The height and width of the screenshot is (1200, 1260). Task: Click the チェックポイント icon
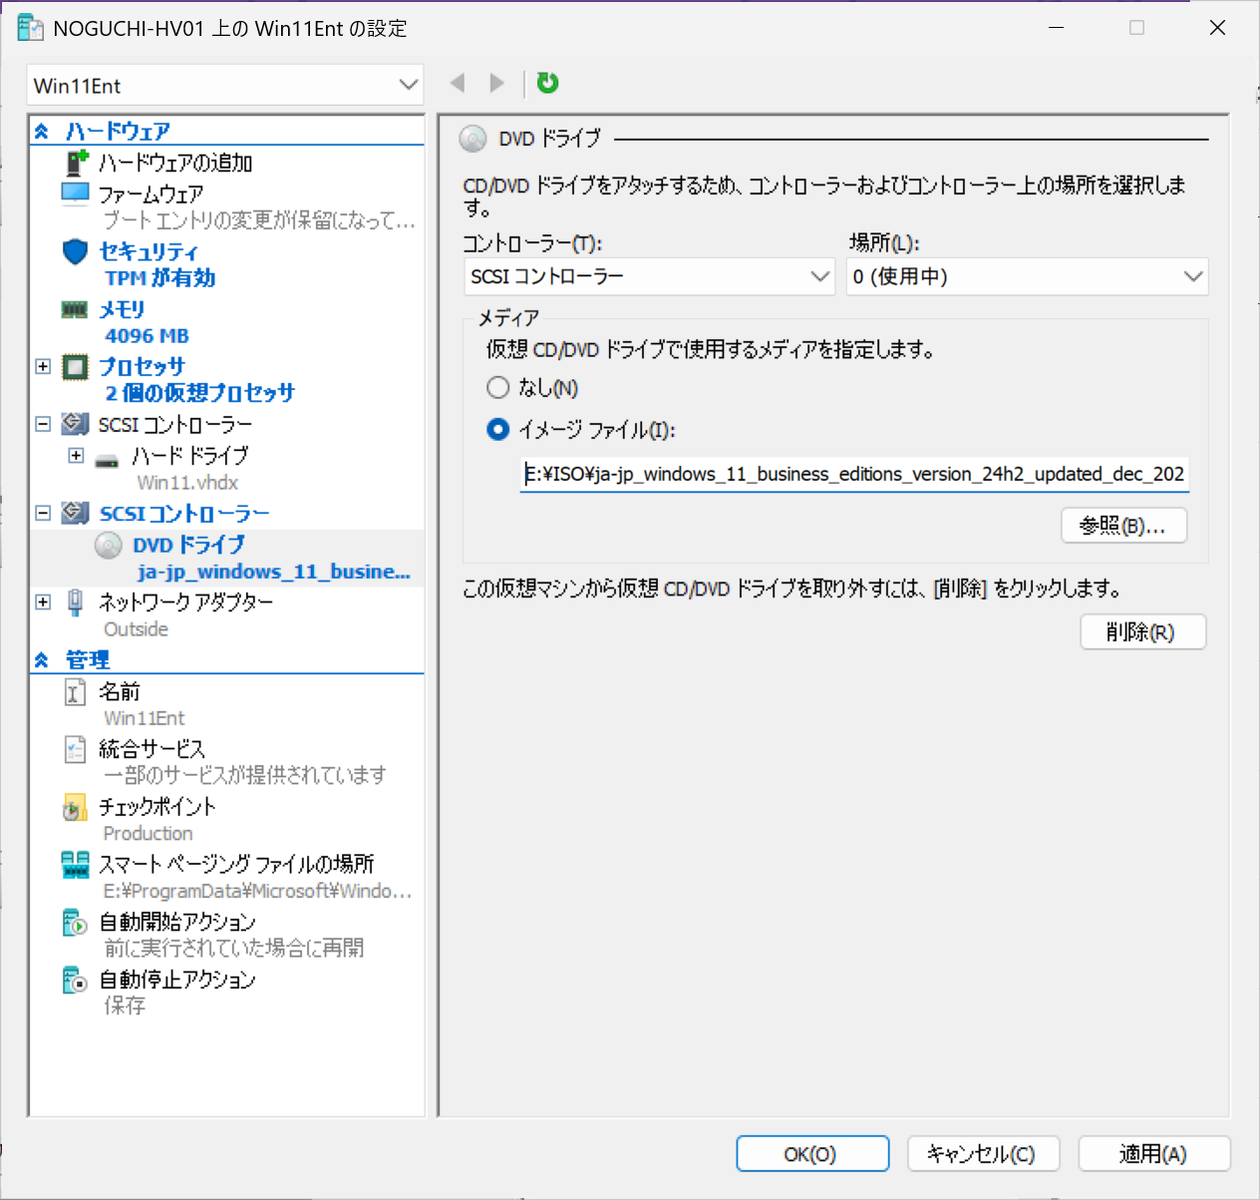coord(75,807)
